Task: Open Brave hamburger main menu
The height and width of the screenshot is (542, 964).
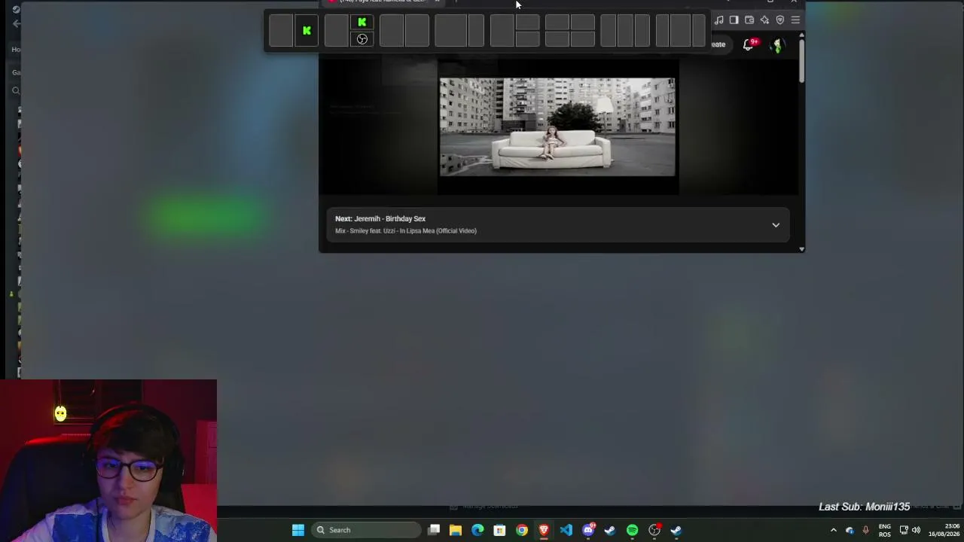Action: pyautogui.click(x=795, y=20)
